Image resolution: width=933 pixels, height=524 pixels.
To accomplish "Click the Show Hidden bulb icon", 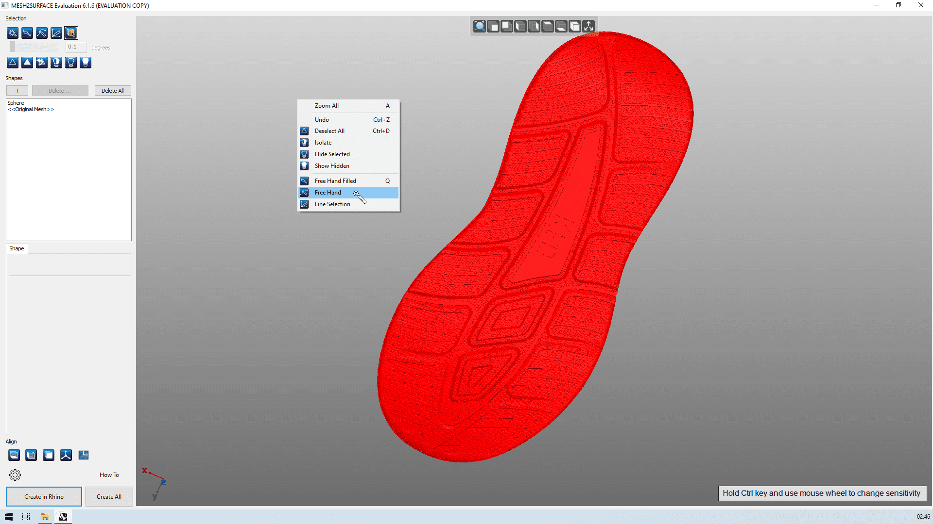I will [x=85, y=63].
